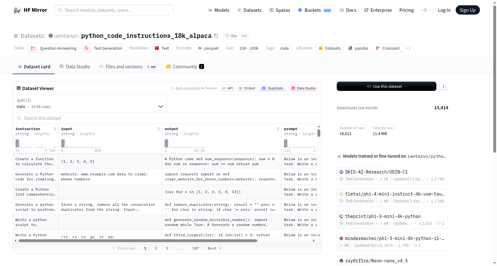Click the Duplicate button

click(x=272, y=88)
